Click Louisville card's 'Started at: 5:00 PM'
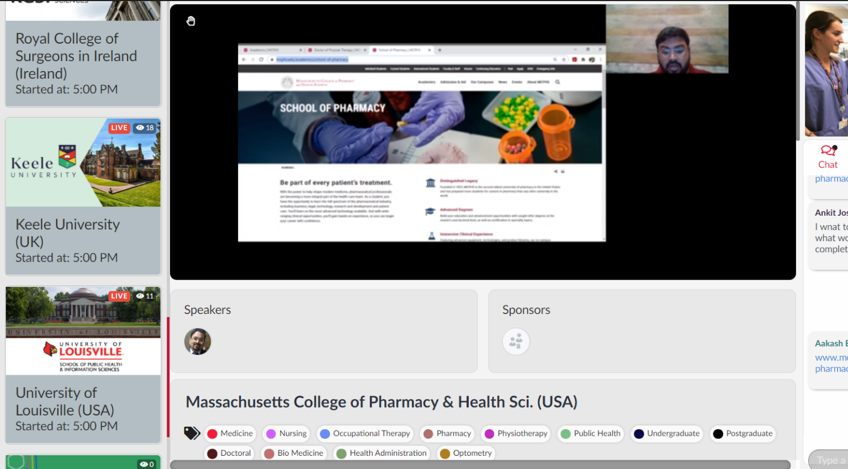848x469 pixels. click(x=67, y=426)
